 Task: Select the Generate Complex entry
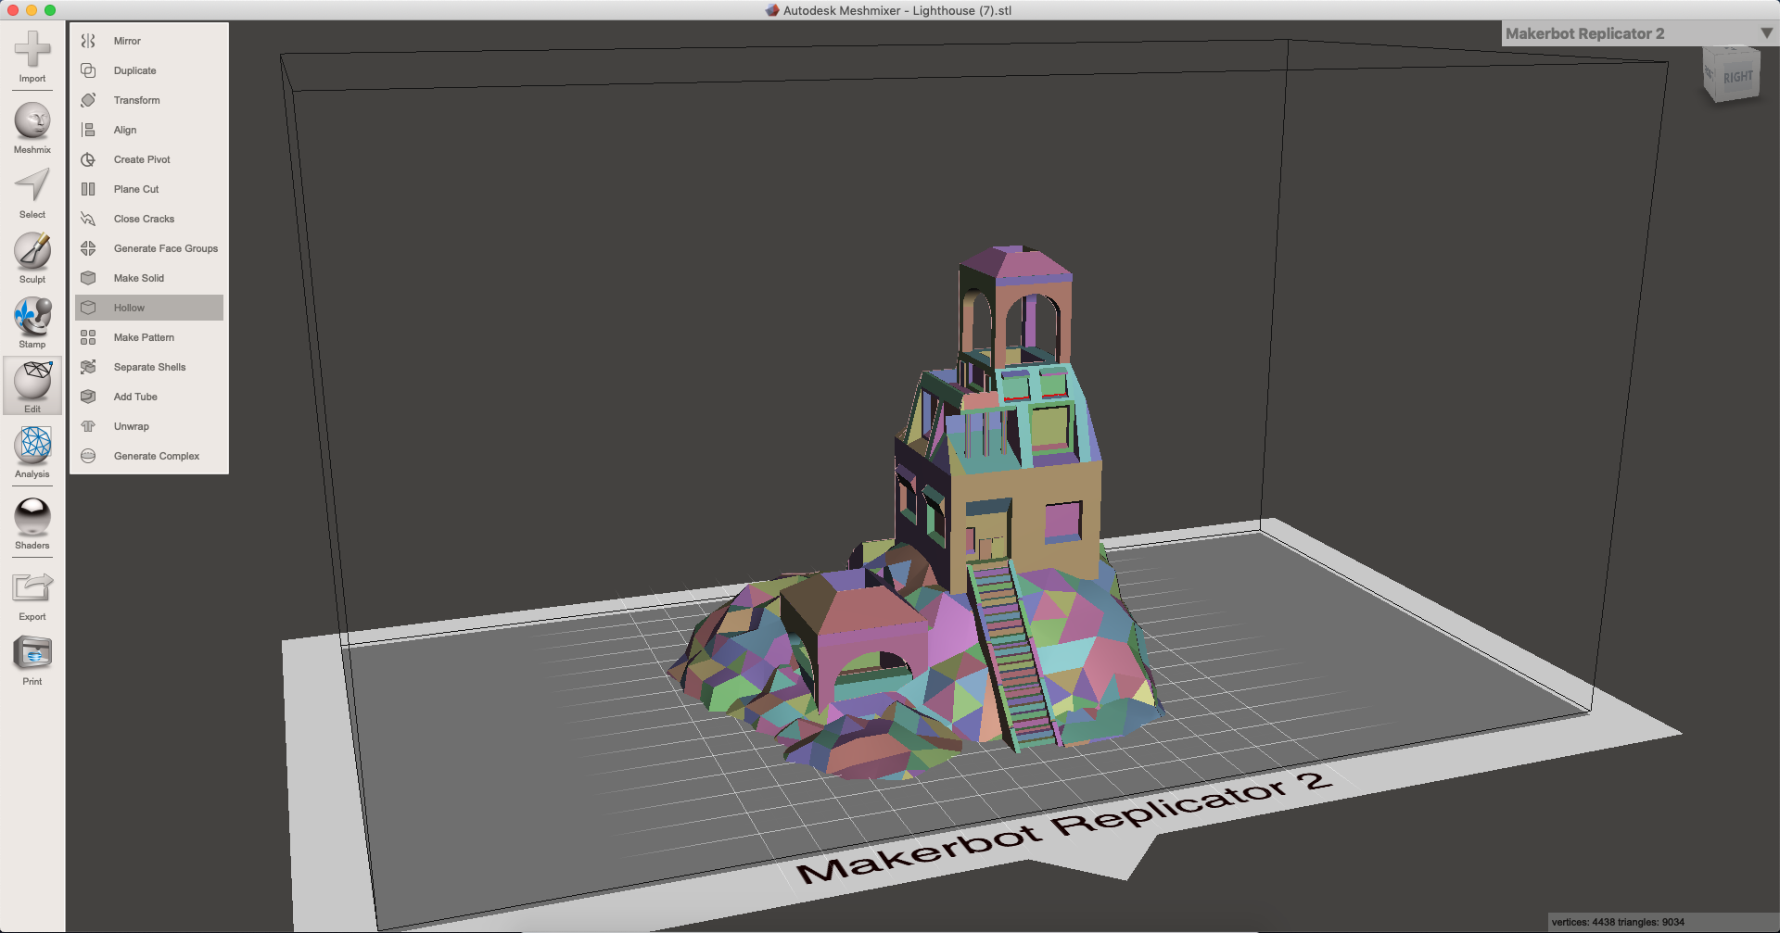click(149, 456)
